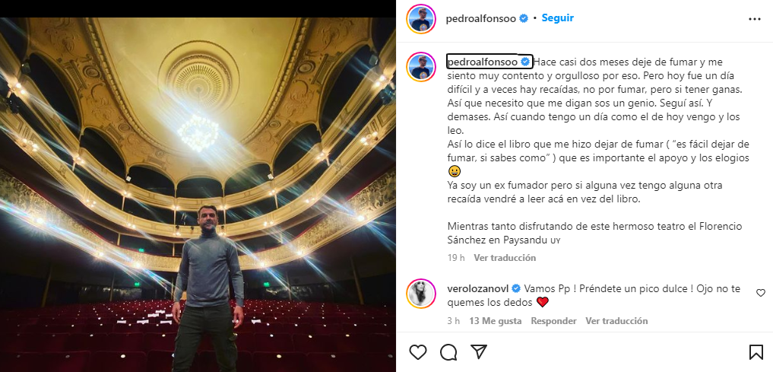The width and height of the screenshot is (773, 372).
Task: Open the theater photo of the post
Action: coord(198,195)
